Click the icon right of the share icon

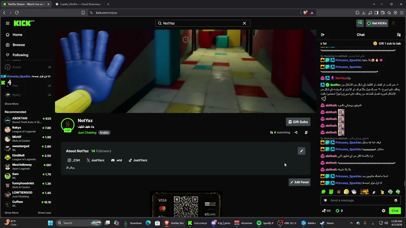click(x=306, y=132)
